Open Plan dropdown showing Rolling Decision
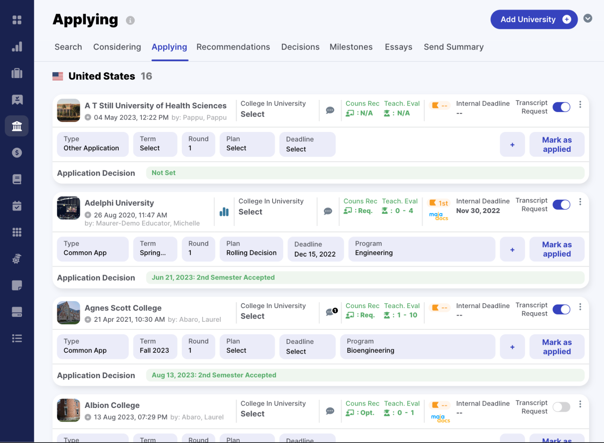604x443 pixels. pyautogui.click(x=251, y=249)
